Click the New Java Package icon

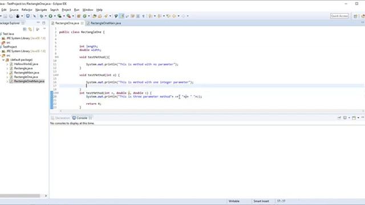click(79, 16)
